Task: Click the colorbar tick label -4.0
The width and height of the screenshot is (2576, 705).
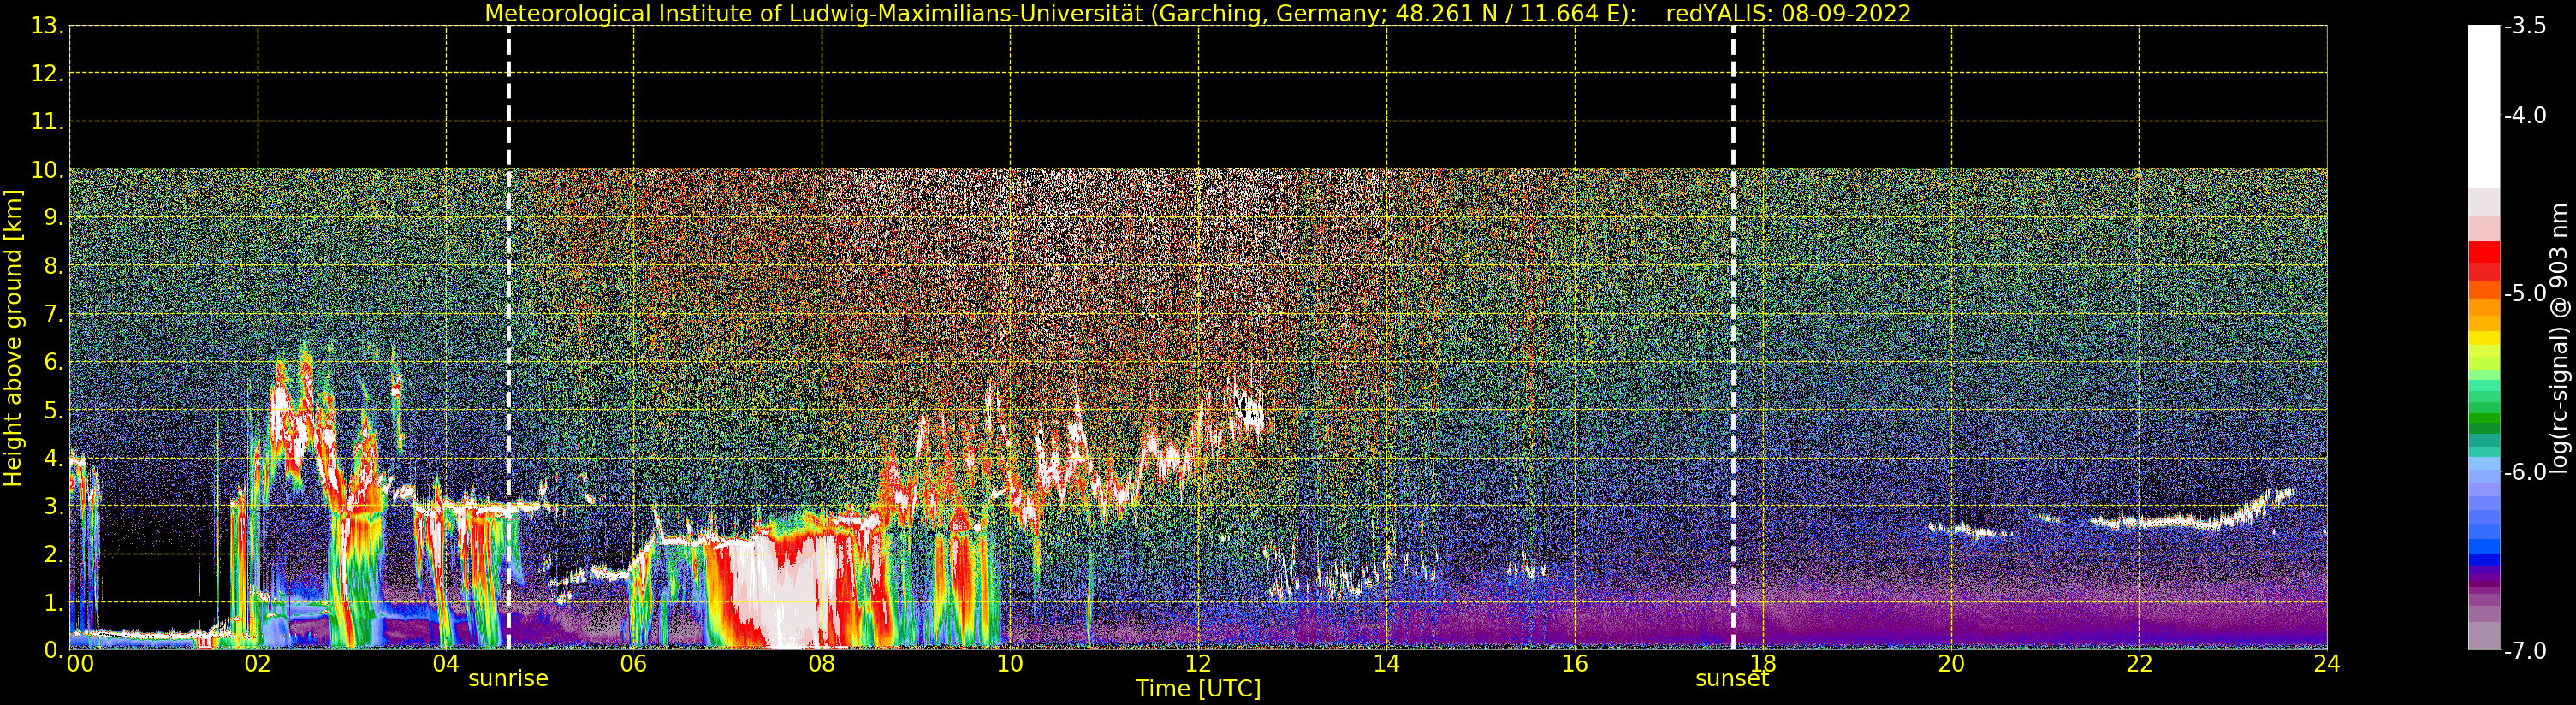Action: point(2525,116)
